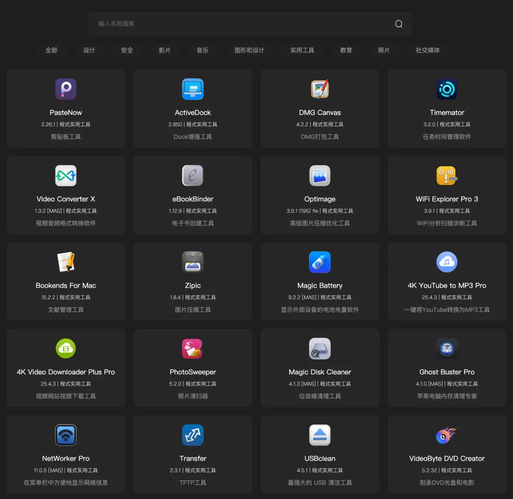This screenshot has height=499, width=513.
Task: Click the WiFi分析扫描诊断工具 description
Action: coord(446,223)
